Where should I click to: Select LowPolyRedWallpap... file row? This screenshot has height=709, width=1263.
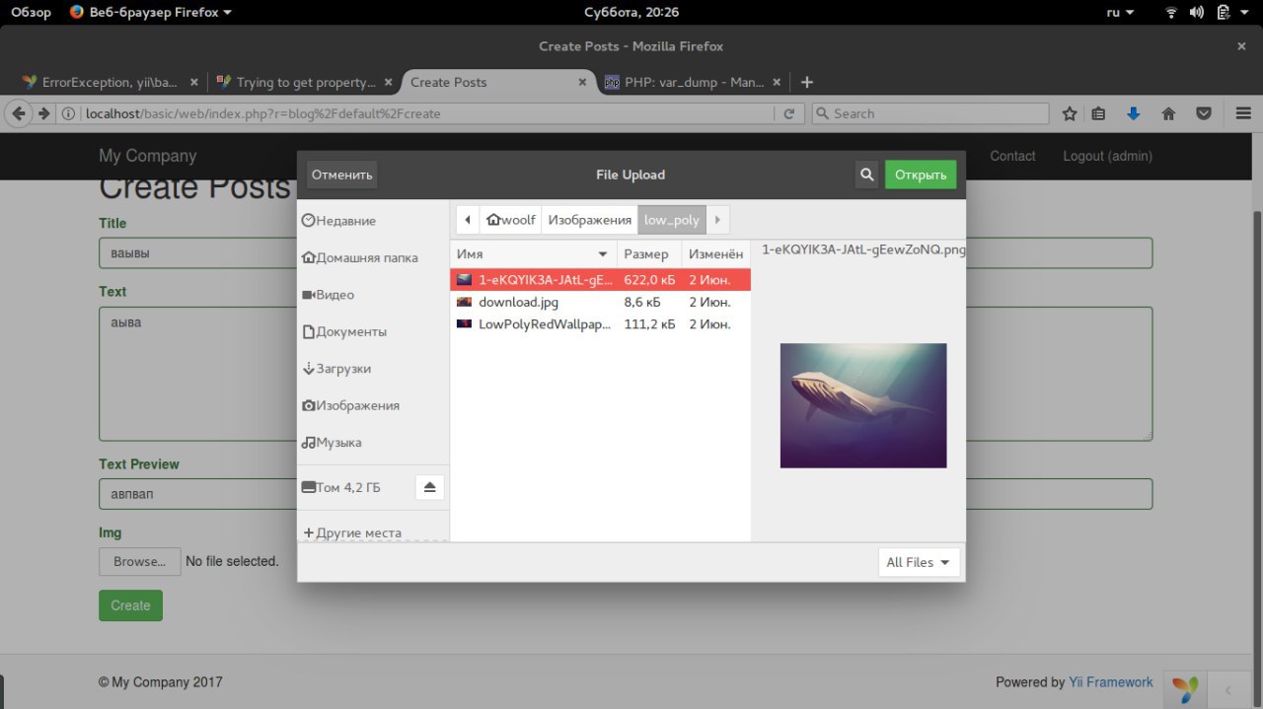tap(600, 323)
